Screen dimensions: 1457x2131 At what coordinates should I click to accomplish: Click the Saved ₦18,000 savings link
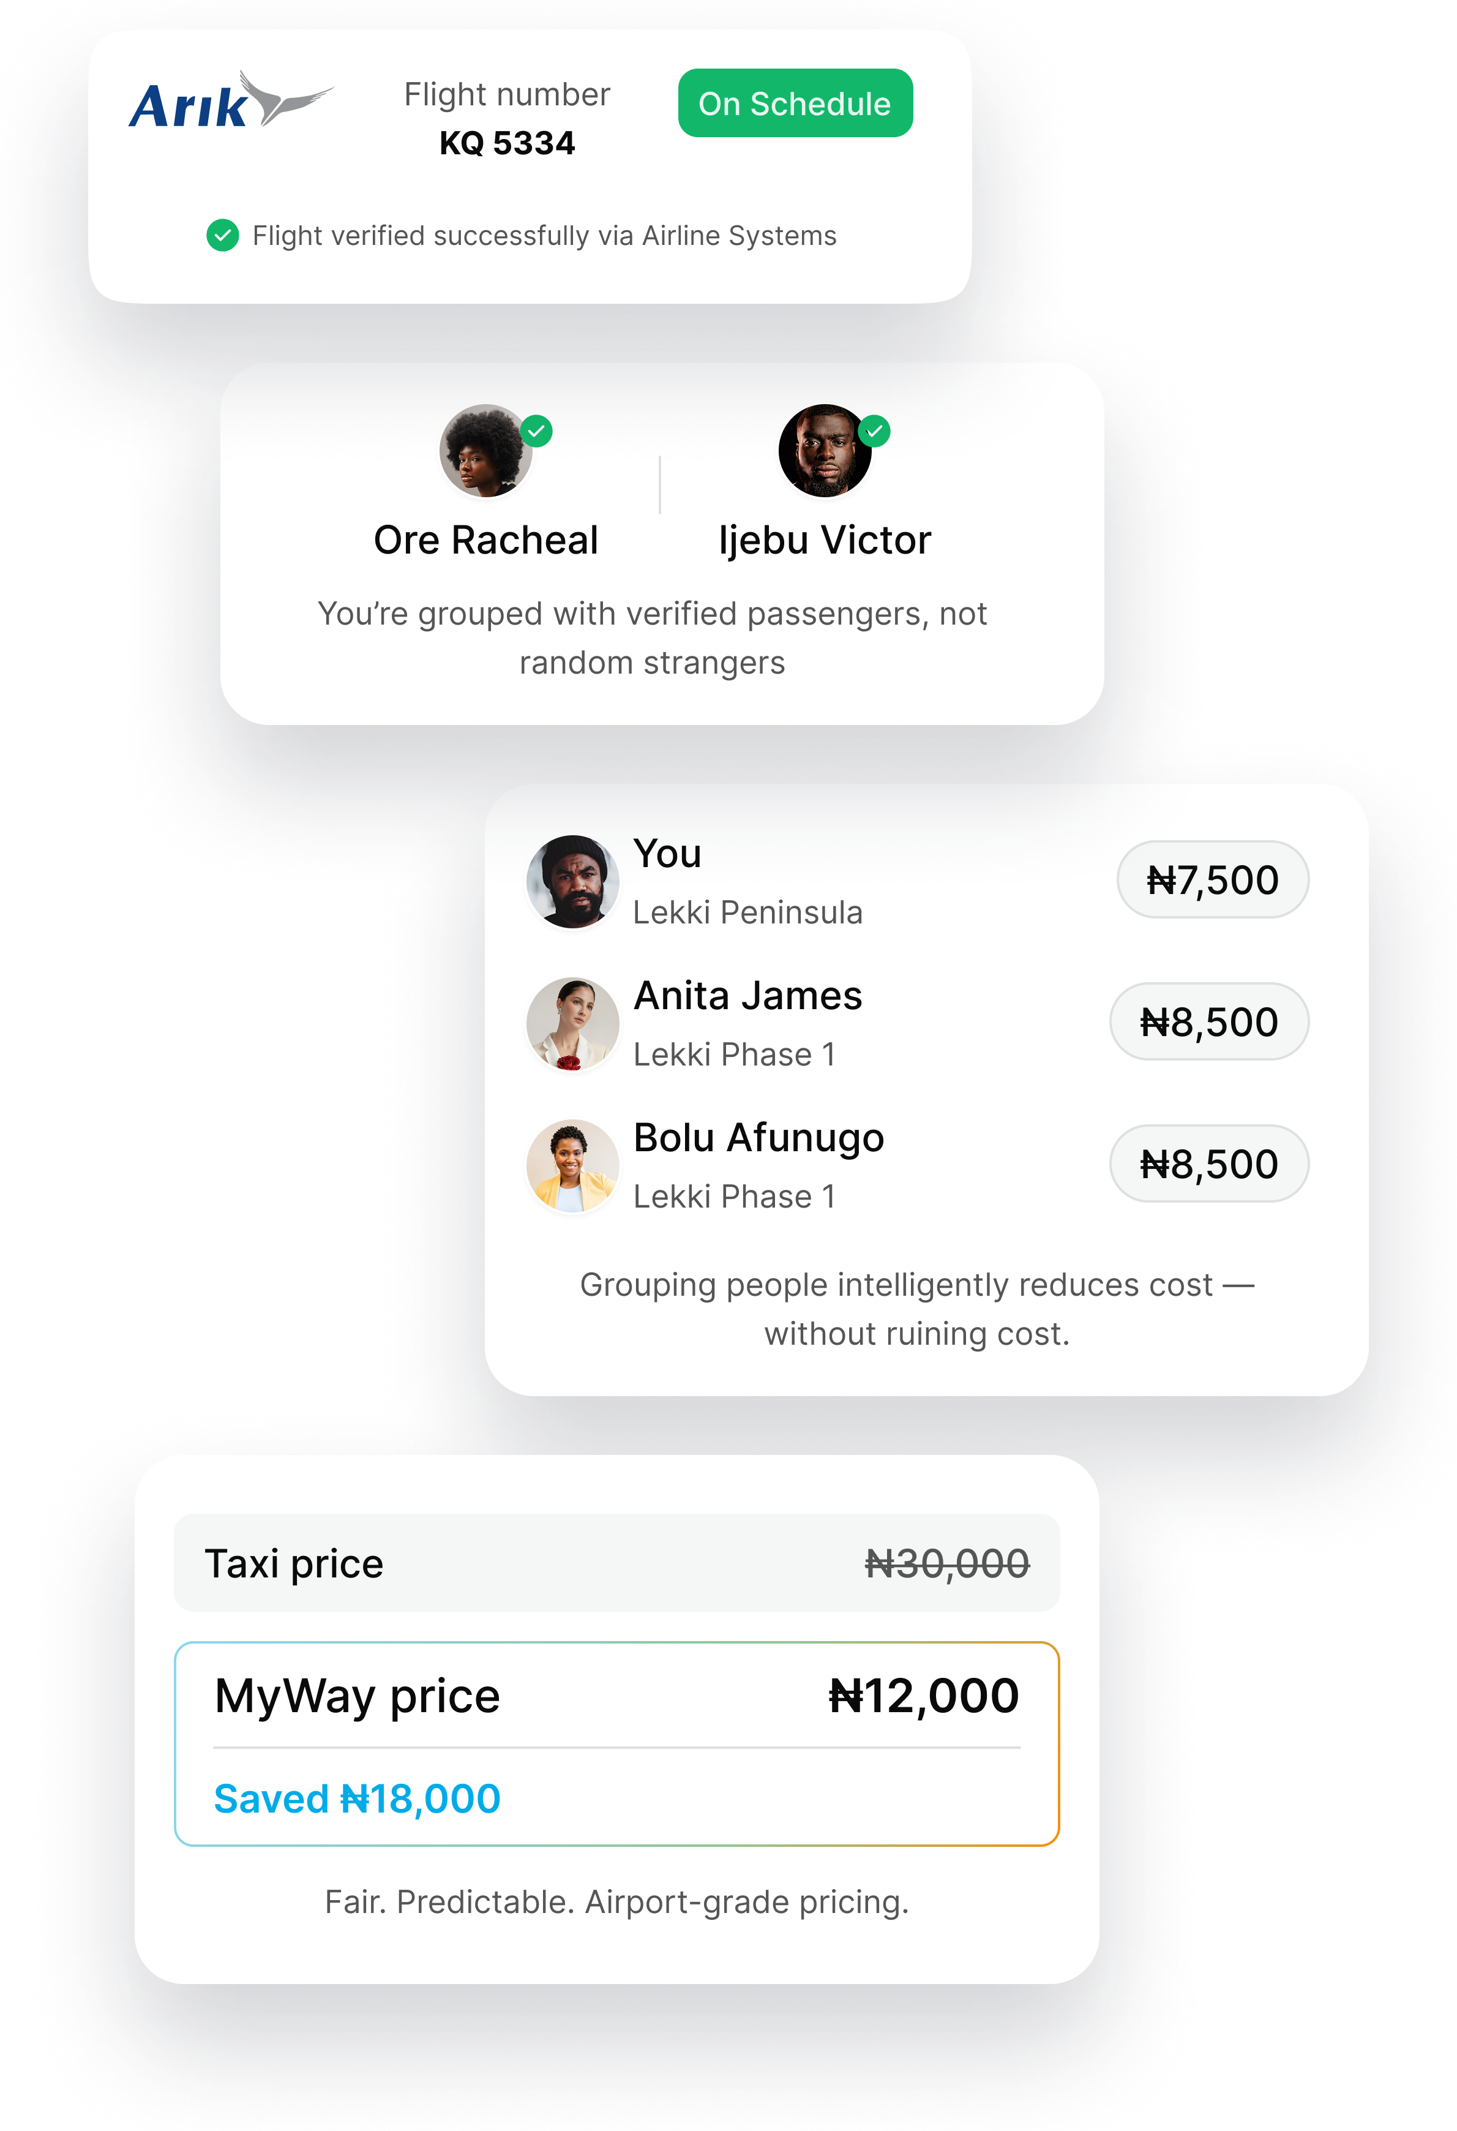click(x=358, y=1797)
